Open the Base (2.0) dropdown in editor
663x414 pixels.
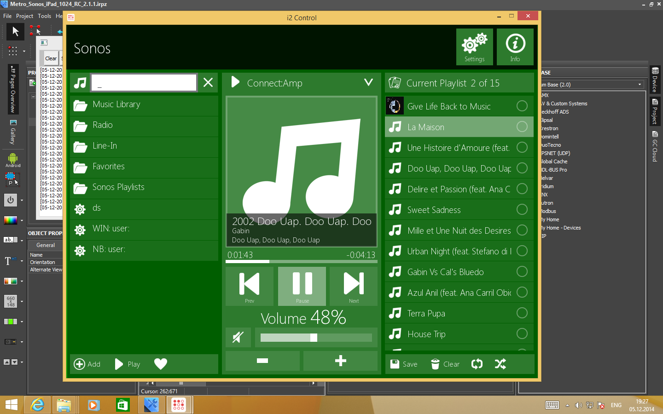point(640,85)
